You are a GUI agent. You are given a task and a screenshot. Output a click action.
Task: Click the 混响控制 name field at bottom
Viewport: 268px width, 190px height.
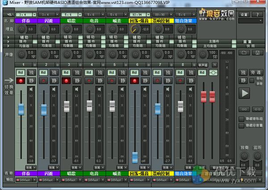(163, 173)
